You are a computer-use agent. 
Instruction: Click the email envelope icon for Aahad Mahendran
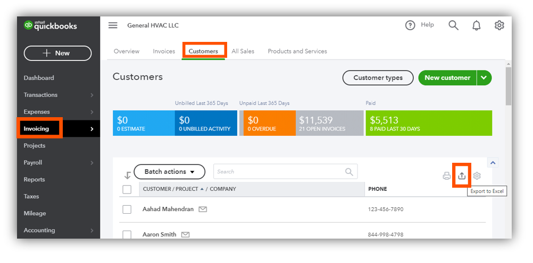click(x=203, y=209)
